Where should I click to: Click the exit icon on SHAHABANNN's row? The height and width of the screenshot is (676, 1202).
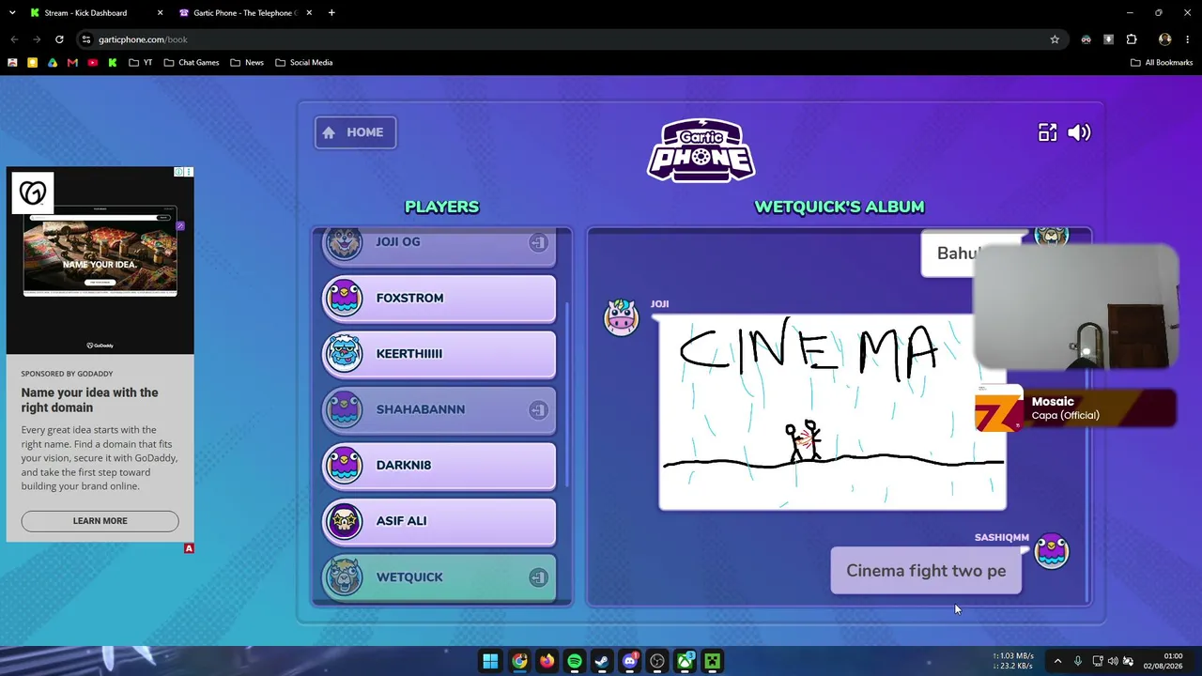coord(538,409)
